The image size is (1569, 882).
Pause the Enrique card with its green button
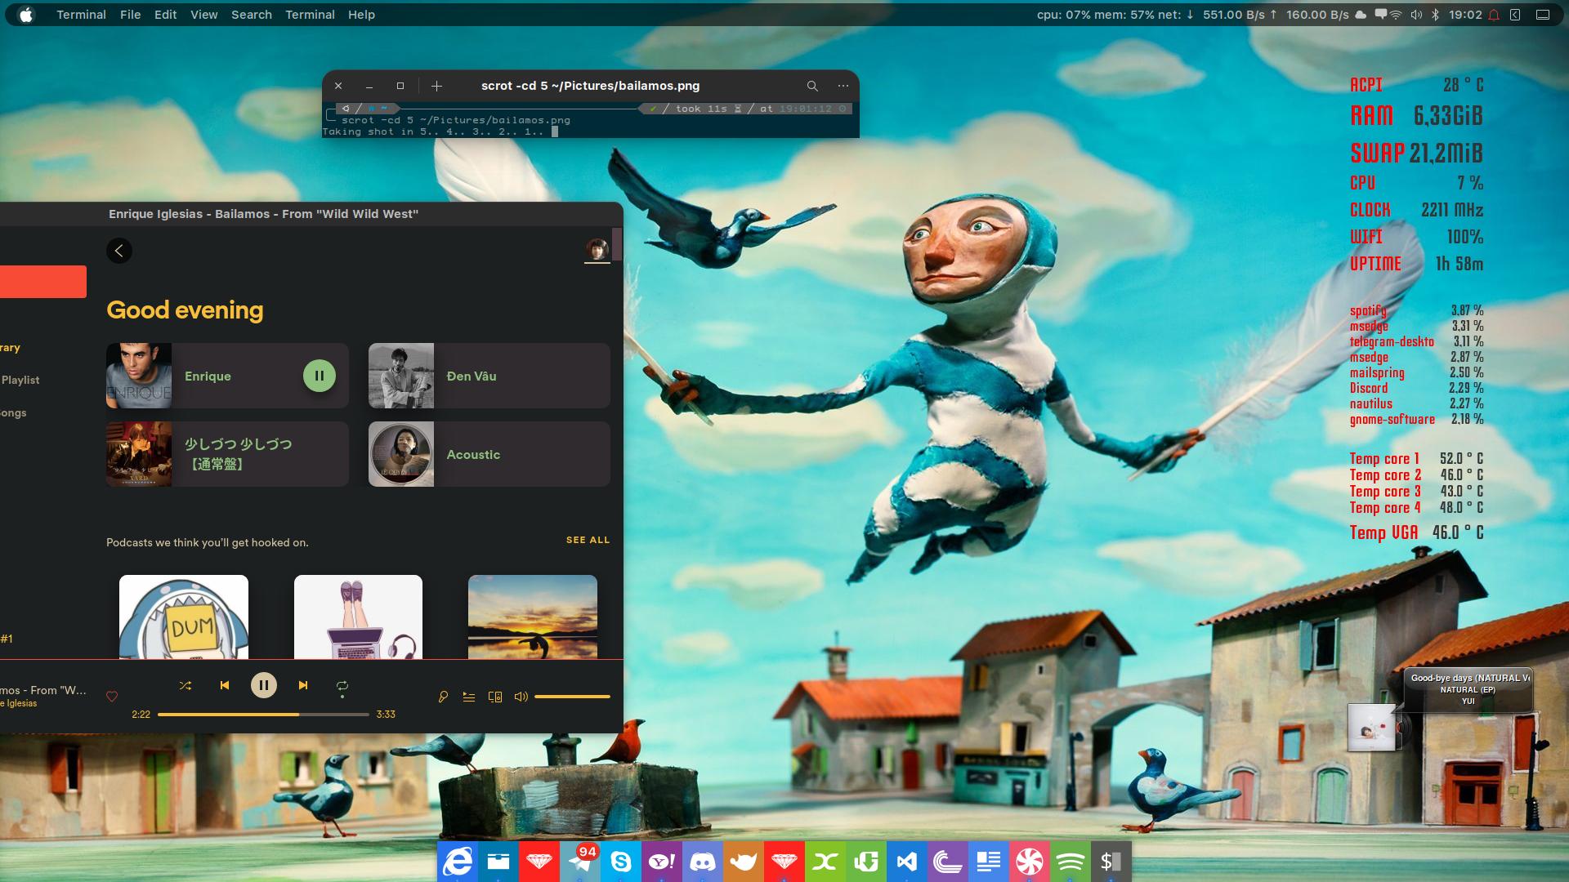[320, 376]
